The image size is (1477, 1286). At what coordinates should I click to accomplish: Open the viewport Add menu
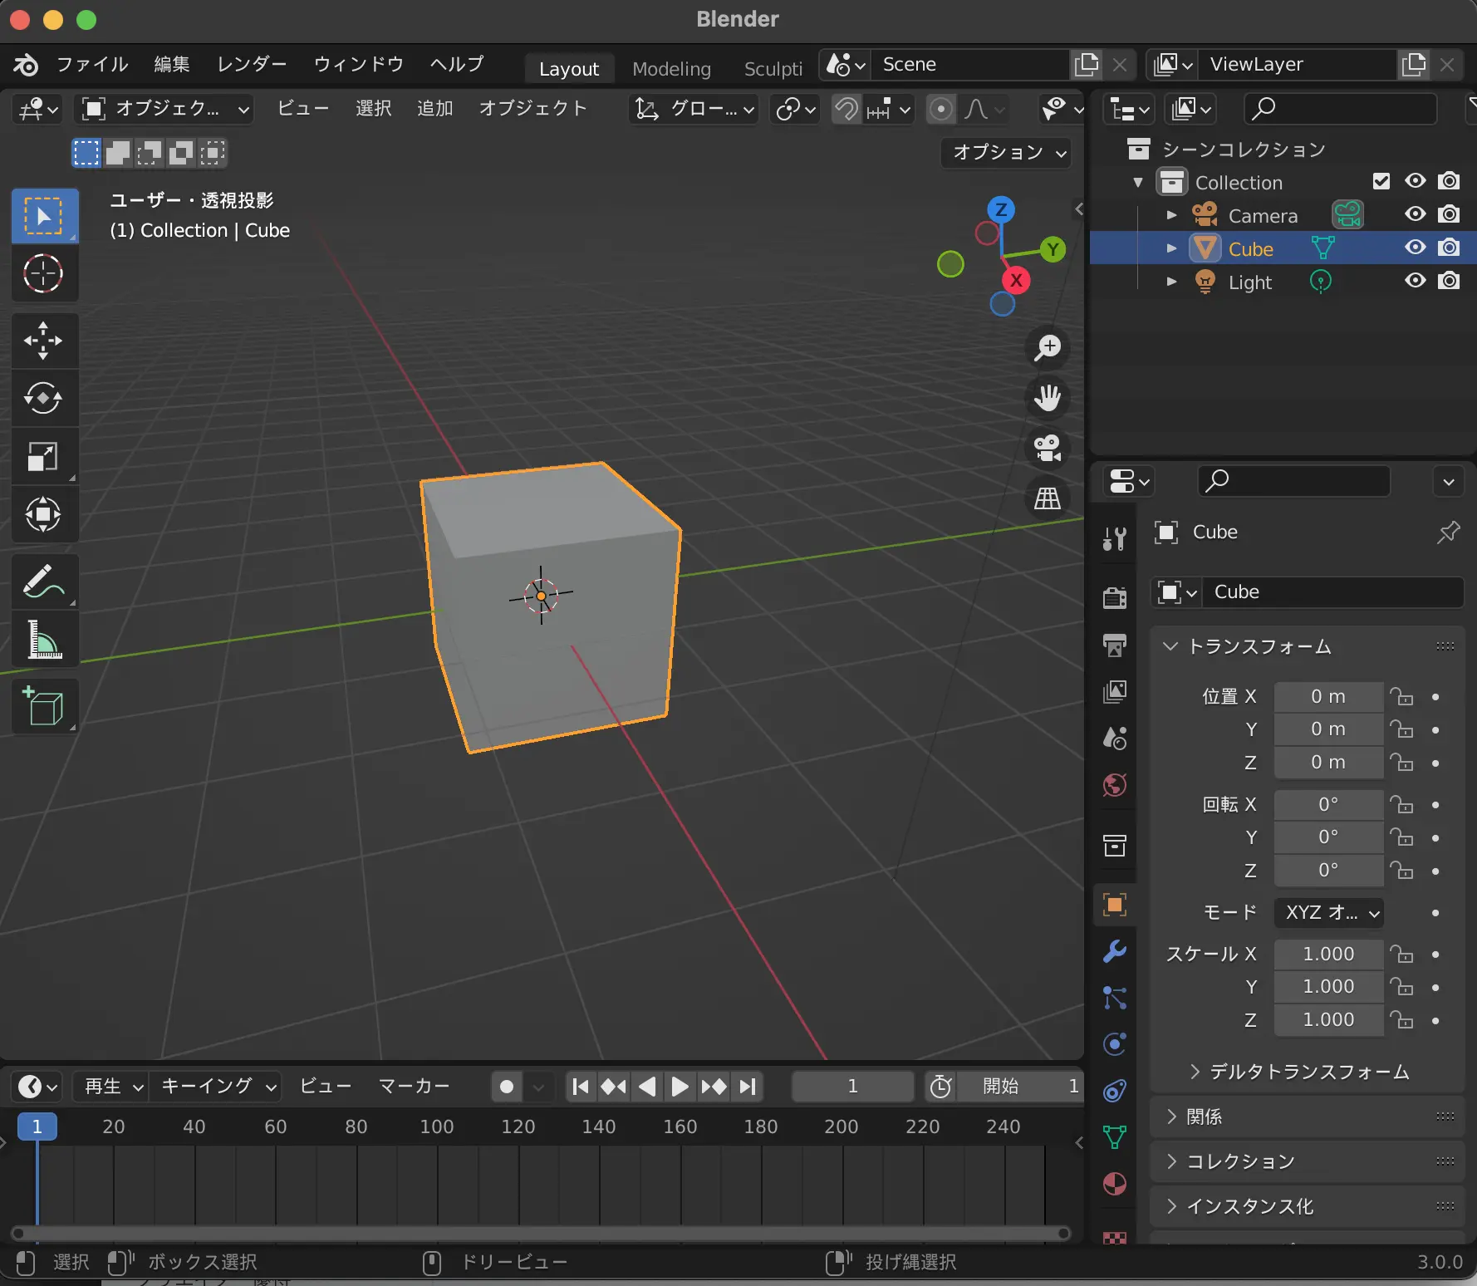tap(435, 109)
